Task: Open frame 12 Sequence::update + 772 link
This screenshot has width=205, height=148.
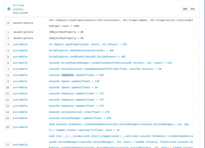Action: click(76, 100)
